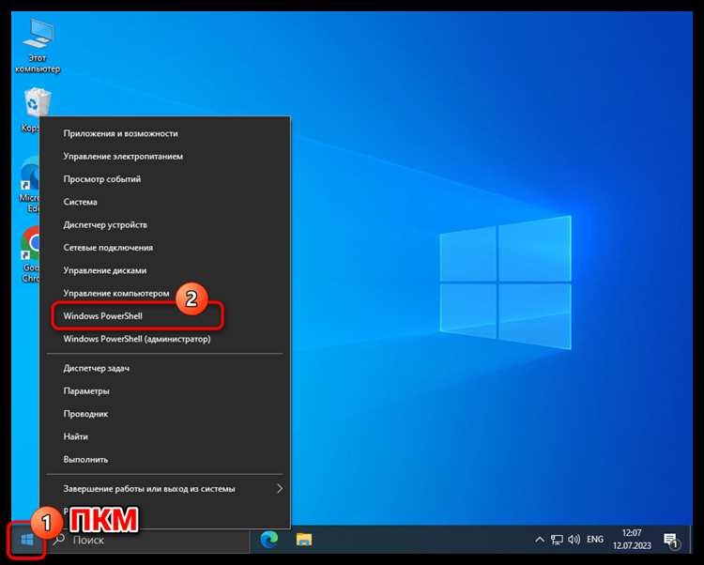The width and height of the screenshot is (704, 565).
Task: Open Управление компьютером menu entry
Action: tap(165, 294)
